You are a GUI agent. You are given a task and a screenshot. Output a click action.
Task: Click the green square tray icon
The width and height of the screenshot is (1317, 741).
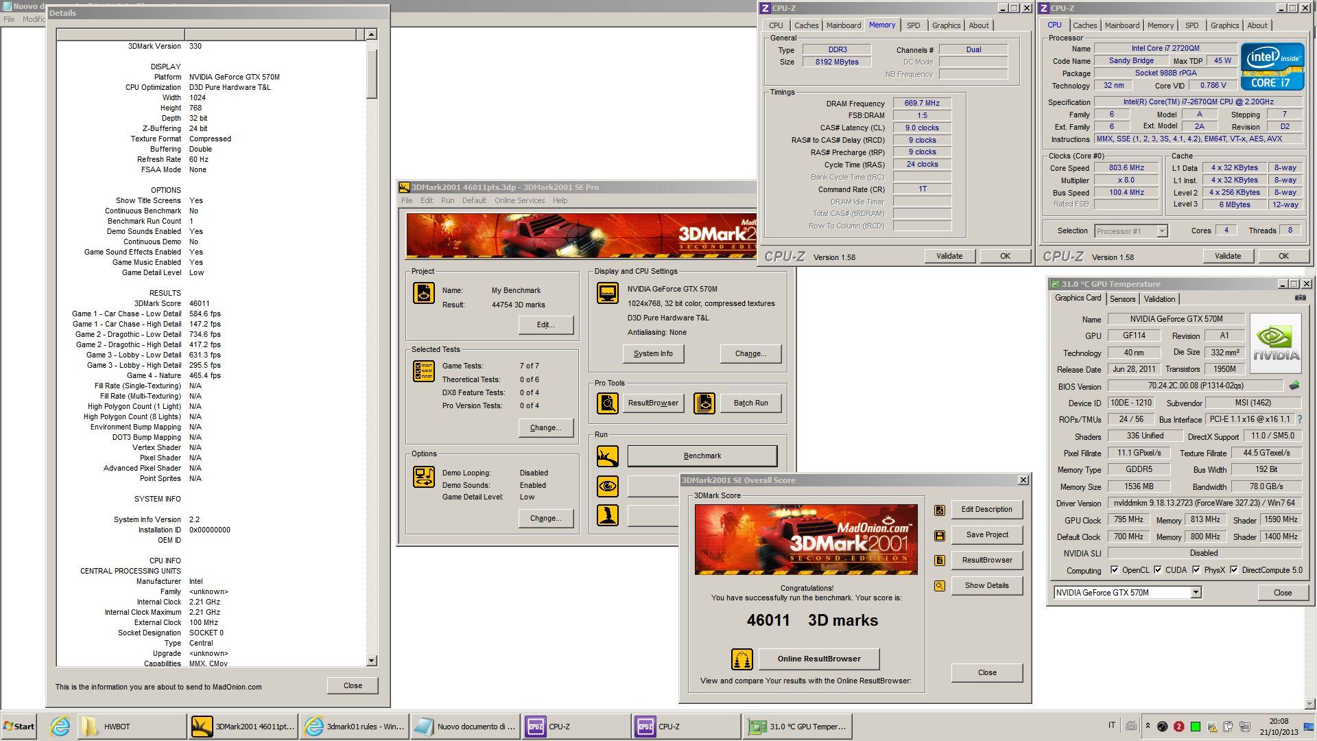(x=1195, y=727)
